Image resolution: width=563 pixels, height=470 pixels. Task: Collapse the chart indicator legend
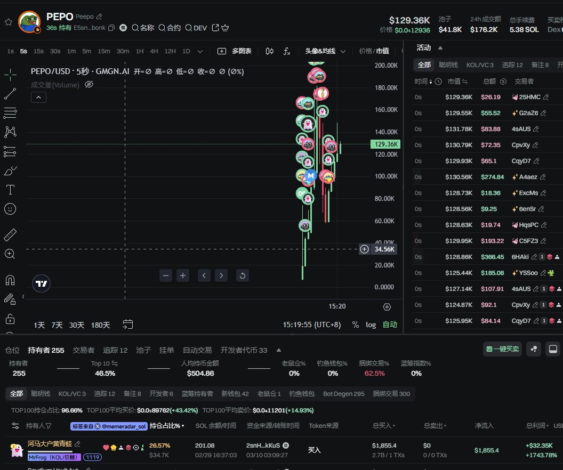(38, 98)
